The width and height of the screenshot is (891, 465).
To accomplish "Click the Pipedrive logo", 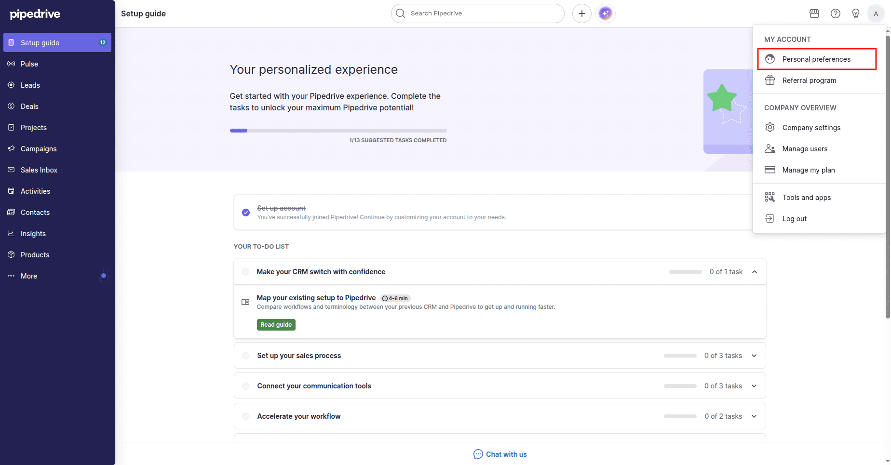I will point(35,14).
